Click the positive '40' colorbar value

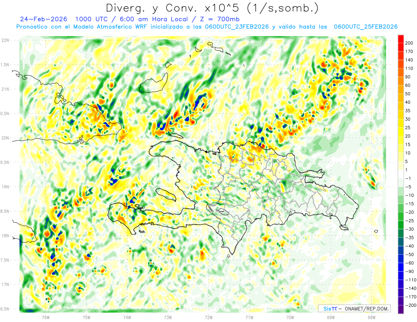[x=409, y=102]
